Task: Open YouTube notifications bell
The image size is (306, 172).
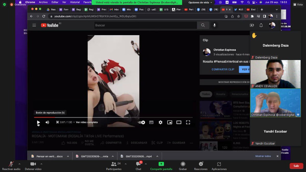Action: (x=261, y=25)
